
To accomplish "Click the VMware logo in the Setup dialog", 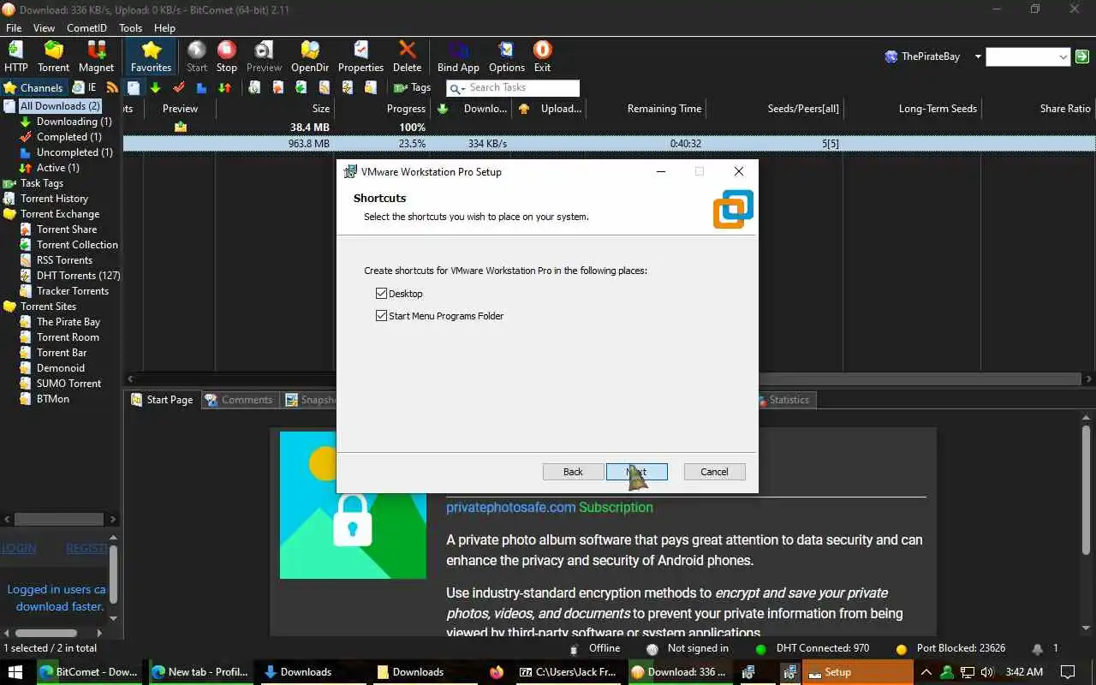I will click(x=733, y=210).
